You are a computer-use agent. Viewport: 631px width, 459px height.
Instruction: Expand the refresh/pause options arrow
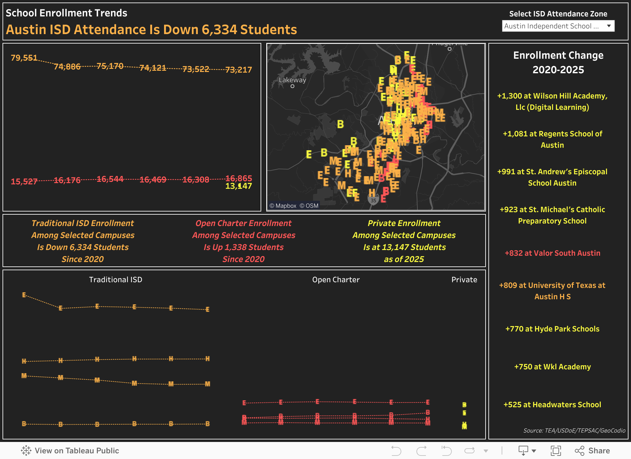486,451
